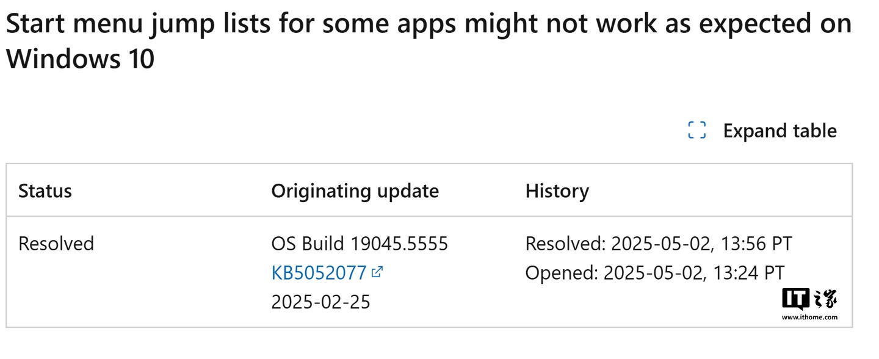Click the Opened: 2025-05-02 history entry
The width and height of the screenshot is (879, 359).
(655, 273)
